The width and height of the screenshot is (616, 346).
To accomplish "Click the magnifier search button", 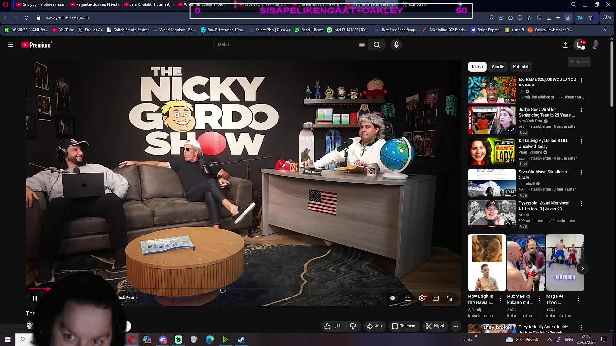I will [x=377, y=45].
